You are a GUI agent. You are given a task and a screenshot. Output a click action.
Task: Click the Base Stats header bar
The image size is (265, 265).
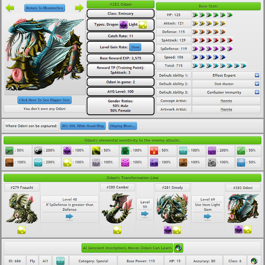coord(208,6)
